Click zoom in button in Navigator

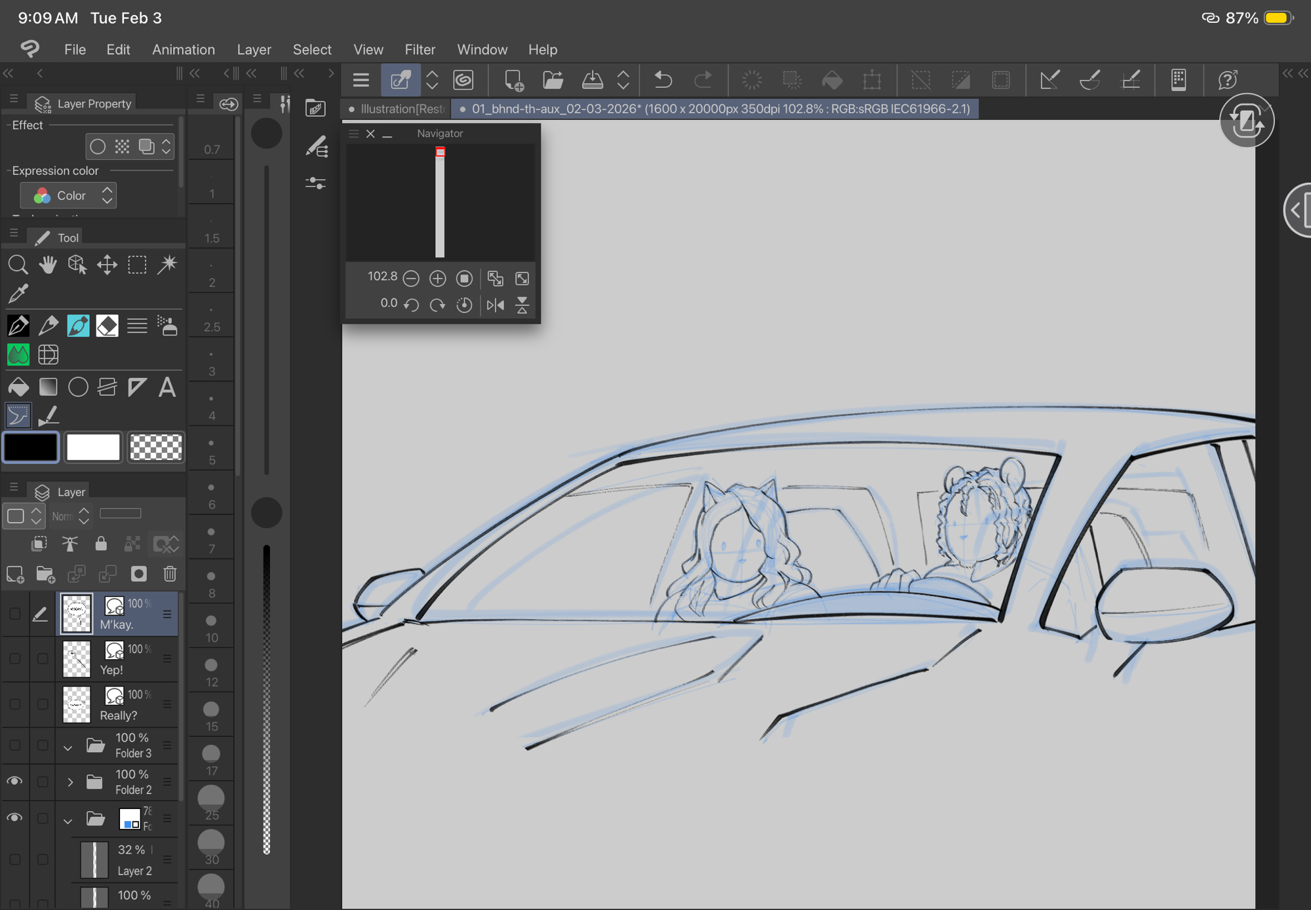point(437,278)
